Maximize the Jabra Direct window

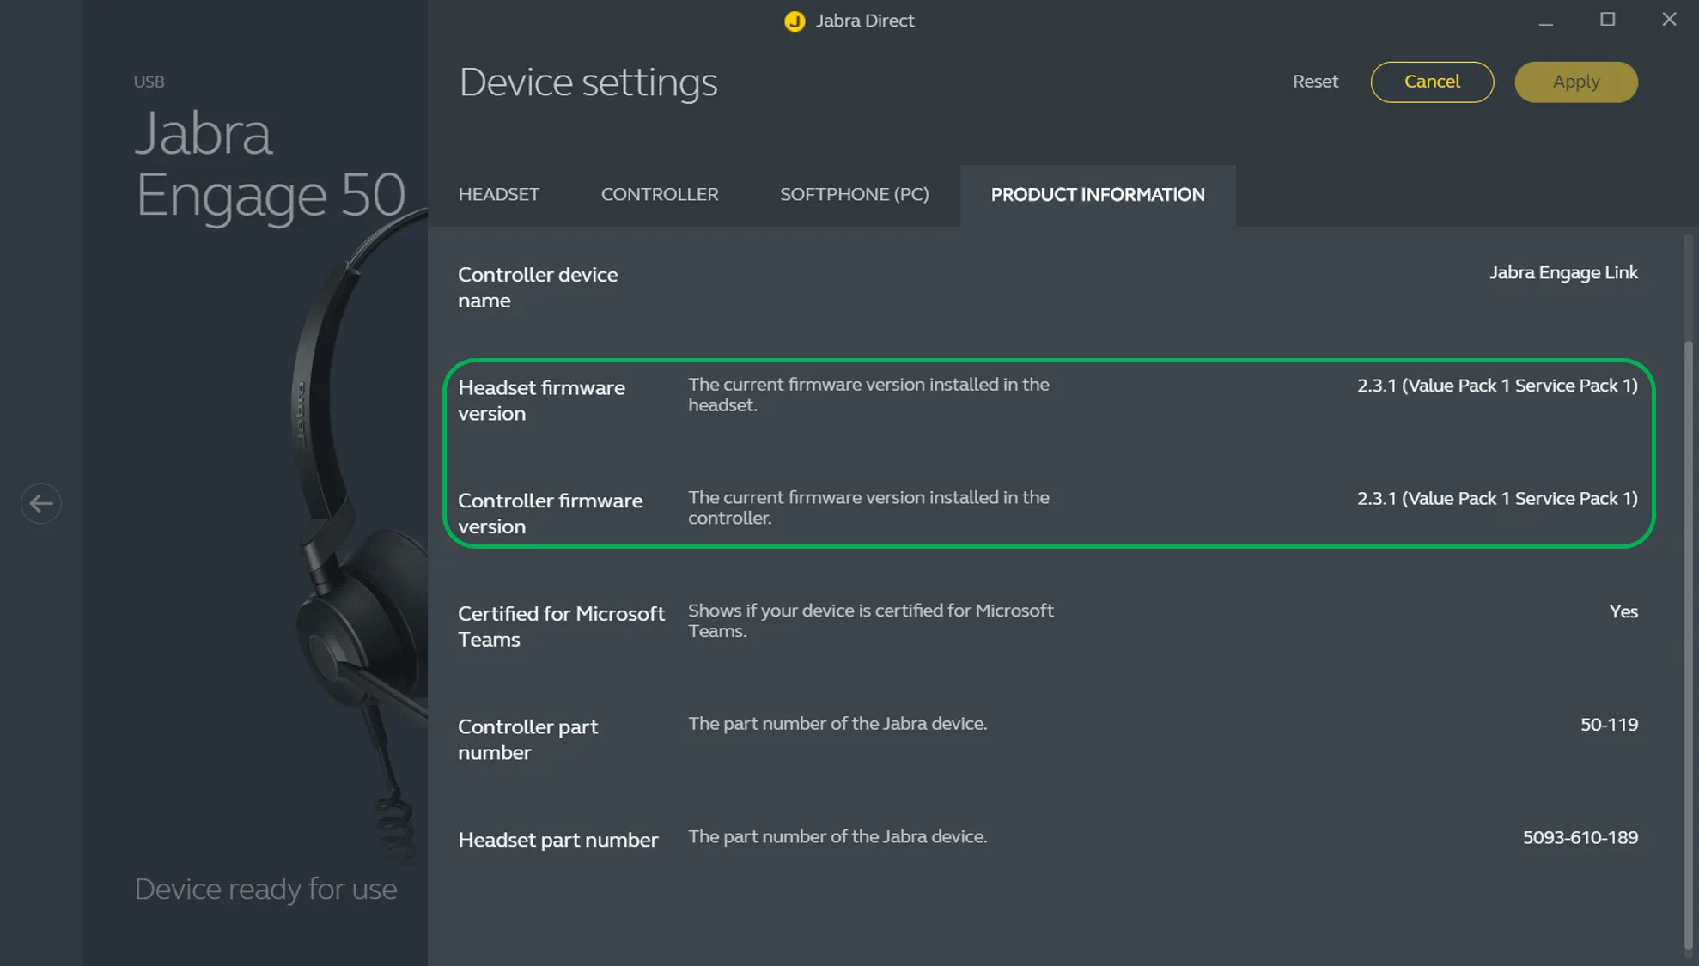[x=1607, y=20]
